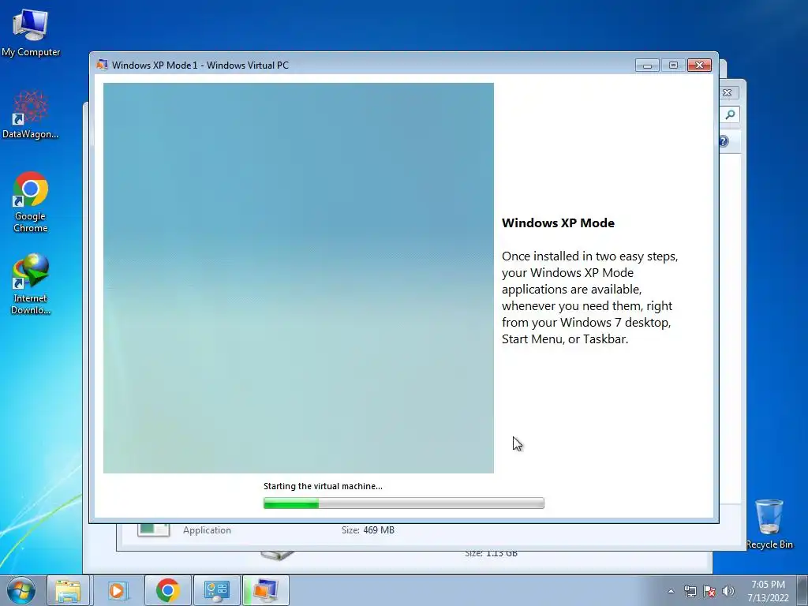Open the My Computer desktop icon
Viewport: 808px width, 606px height.
(31, 33)
